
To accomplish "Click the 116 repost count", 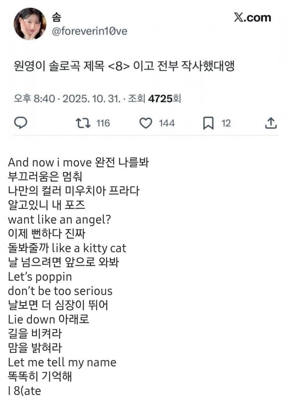I will 103,123.
